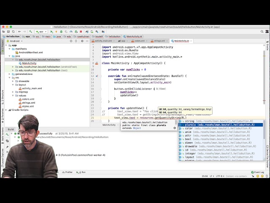
Task: Expand the mipmap folder
Action: coord(13,92)
